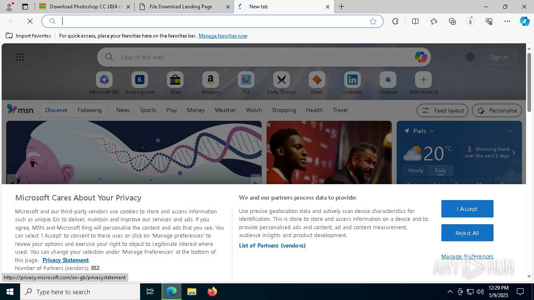
Task: Open the Travel category
Action: click(340, 110)
